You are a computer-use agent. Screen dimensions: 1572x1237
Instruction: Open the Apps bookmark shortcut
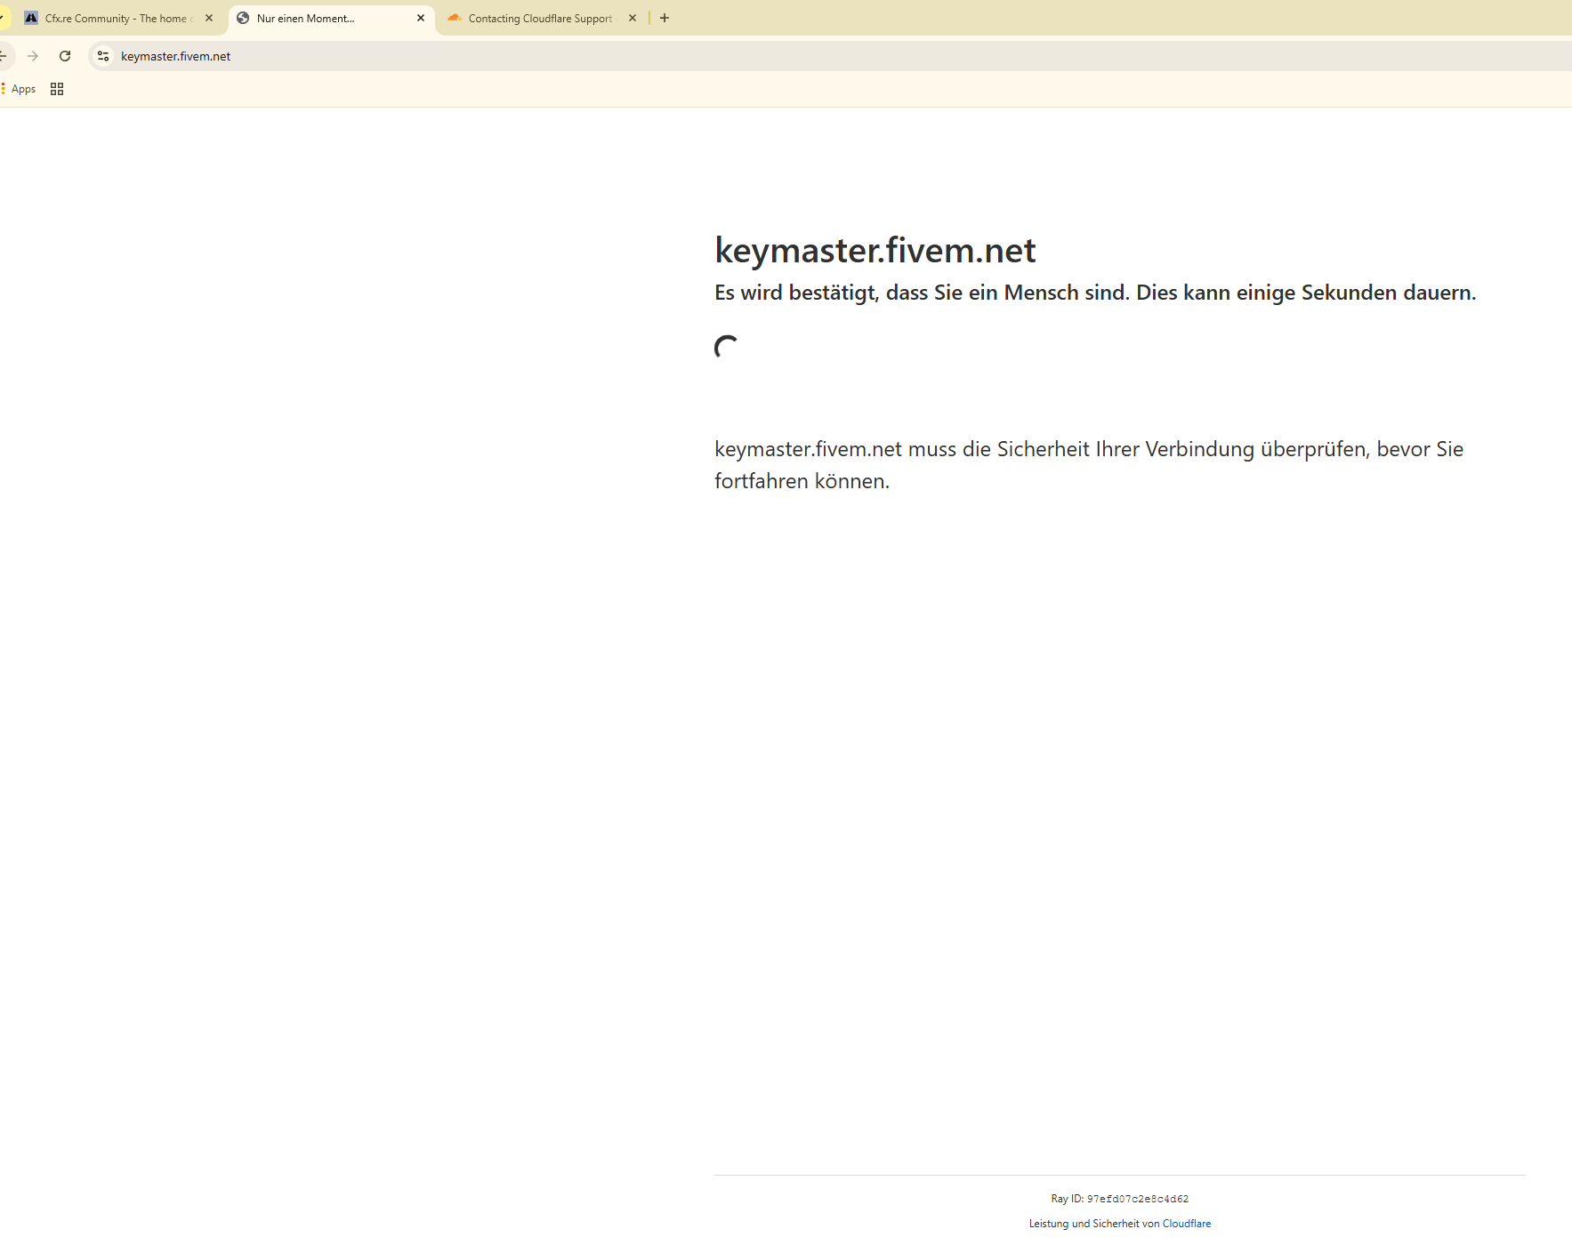coord(20,89)
